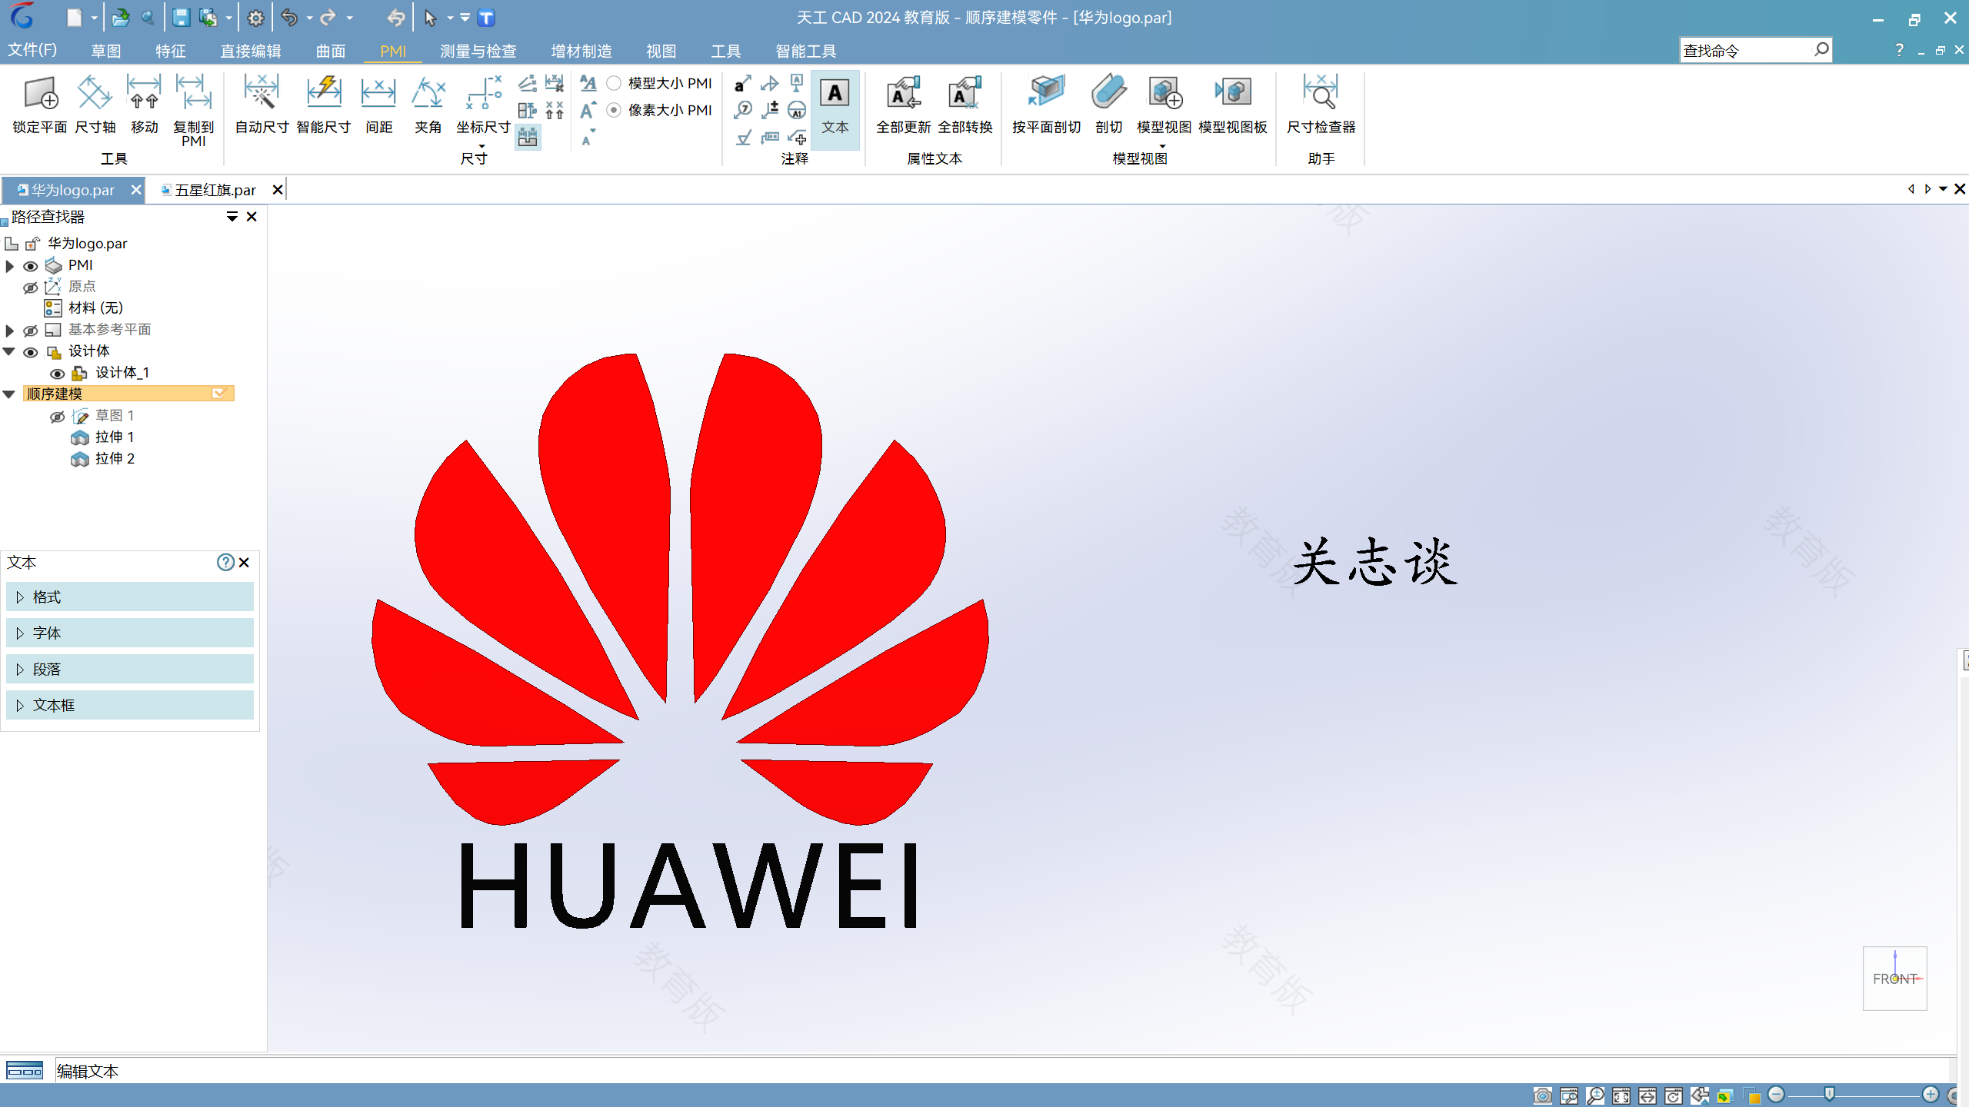Image resolution: width=1969 pixels, height=1107 pixels.
Task: Toggle visibility eye of 设计体_1
Action: [x=58, y=374]
